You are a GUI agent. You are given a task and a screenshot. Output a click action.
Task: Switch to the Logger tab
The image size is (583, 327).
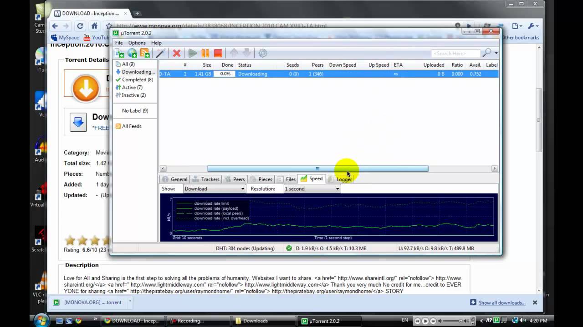[340, 179]
